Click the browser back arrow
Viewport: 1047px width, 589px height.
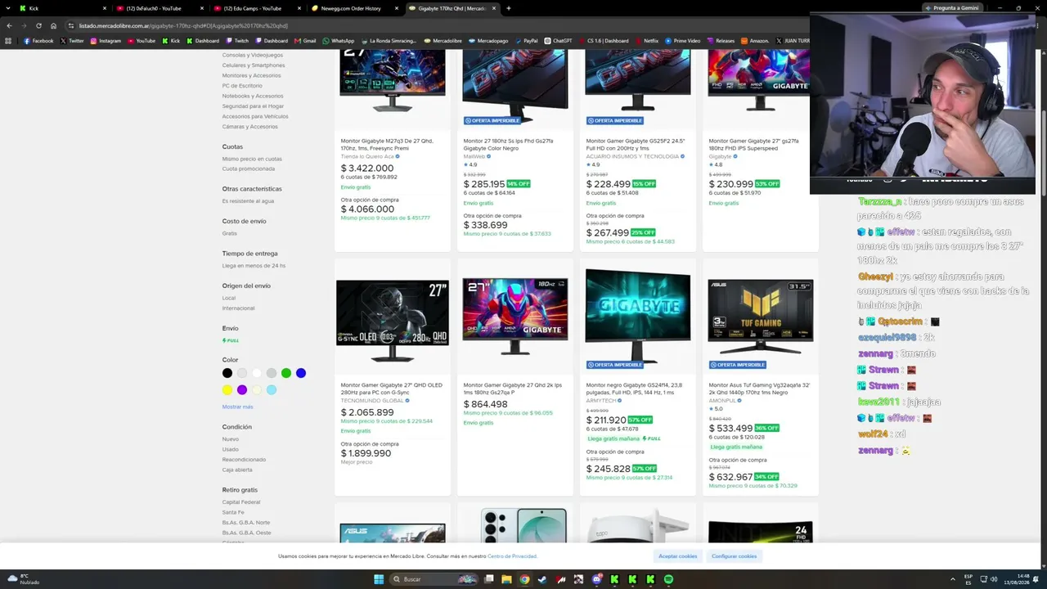pyautogui.click(x=9, y=25)
